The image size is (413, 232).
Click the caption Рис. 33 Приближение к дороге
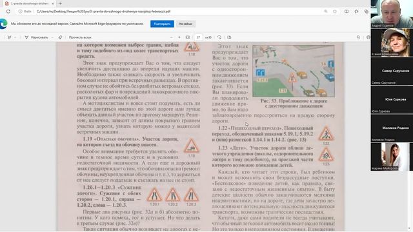tap(294, 103)
